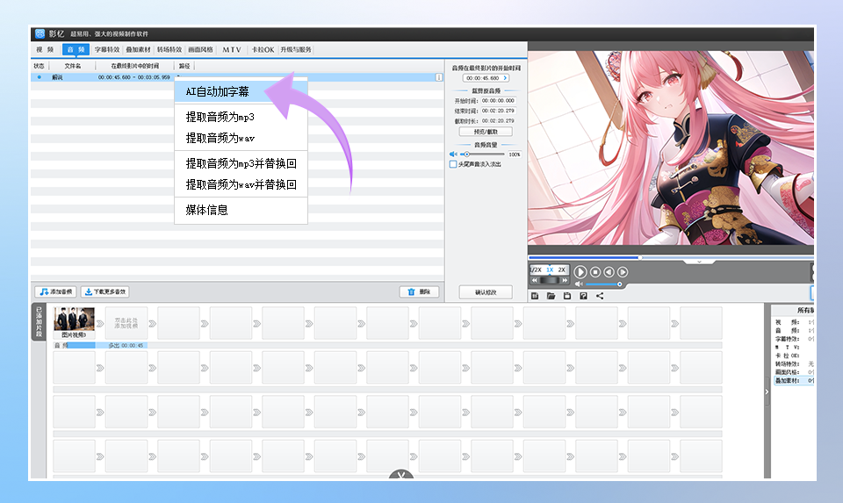The height and width of the screenshot is (503, 843).
Task: Choose 提取音频为mp3并替换回 menu item
Action: 241,163
